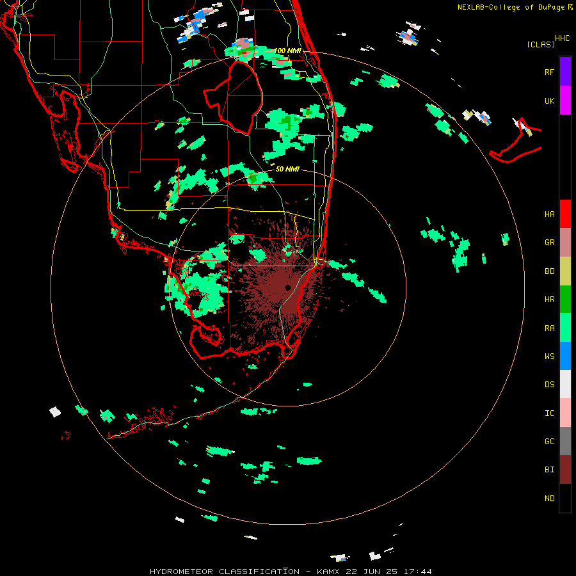Click the 'UK' legend label

tap(549, 100)
